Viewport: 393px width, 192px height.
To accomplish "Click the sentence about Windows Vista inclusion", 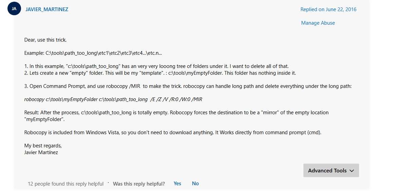I will click(x=173, y=133).
